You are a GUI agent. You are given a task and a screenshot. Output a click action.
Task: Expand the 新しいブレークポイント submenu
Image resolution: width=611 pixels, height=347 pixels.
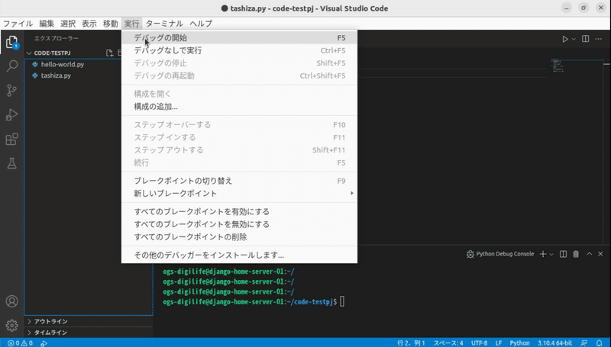pyautogui.click(x=239, y=194)
